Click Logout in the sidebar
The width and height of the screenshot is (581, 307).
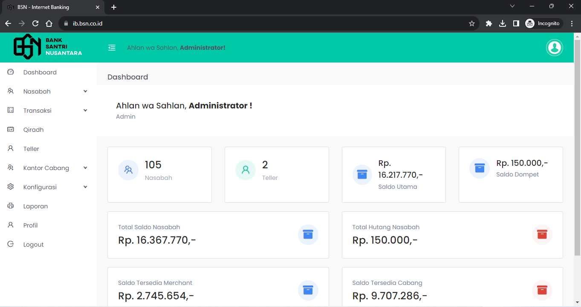pos(33,244)
